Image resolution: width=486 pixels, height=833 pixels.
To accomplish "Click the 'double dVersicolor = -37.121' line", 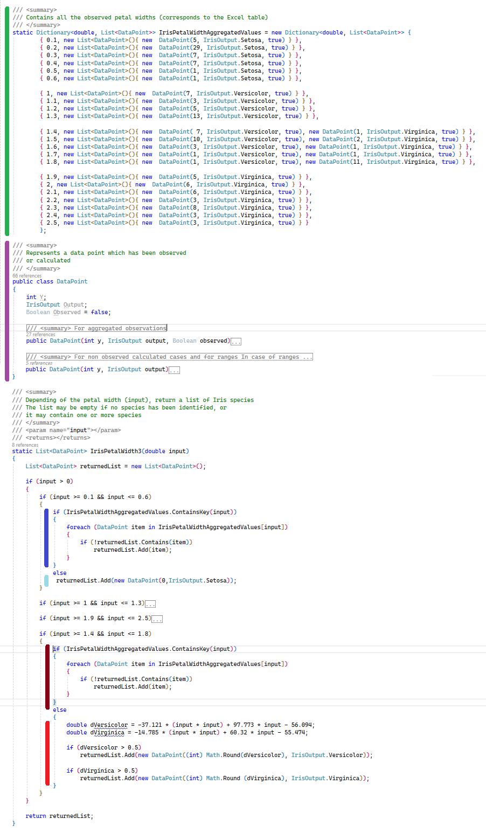I will tap(191, 725).
